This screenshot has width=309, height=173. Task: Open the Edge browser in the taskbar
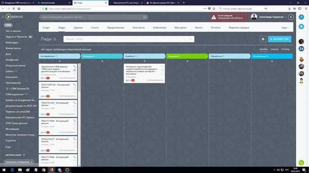12,170
